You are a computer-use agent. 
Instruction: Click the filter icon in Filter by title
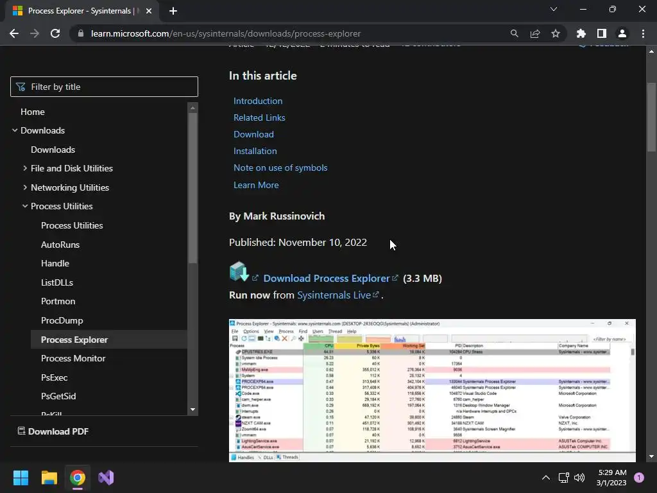(21, 87)
